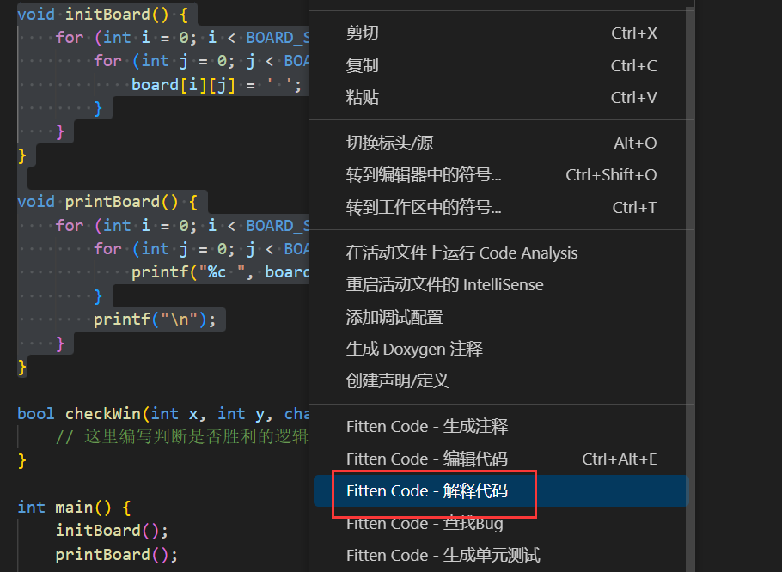Screen dimensions: 782x572
Task: Select 重启活动文件的 IntelliSense
Action: pos(501,285)
